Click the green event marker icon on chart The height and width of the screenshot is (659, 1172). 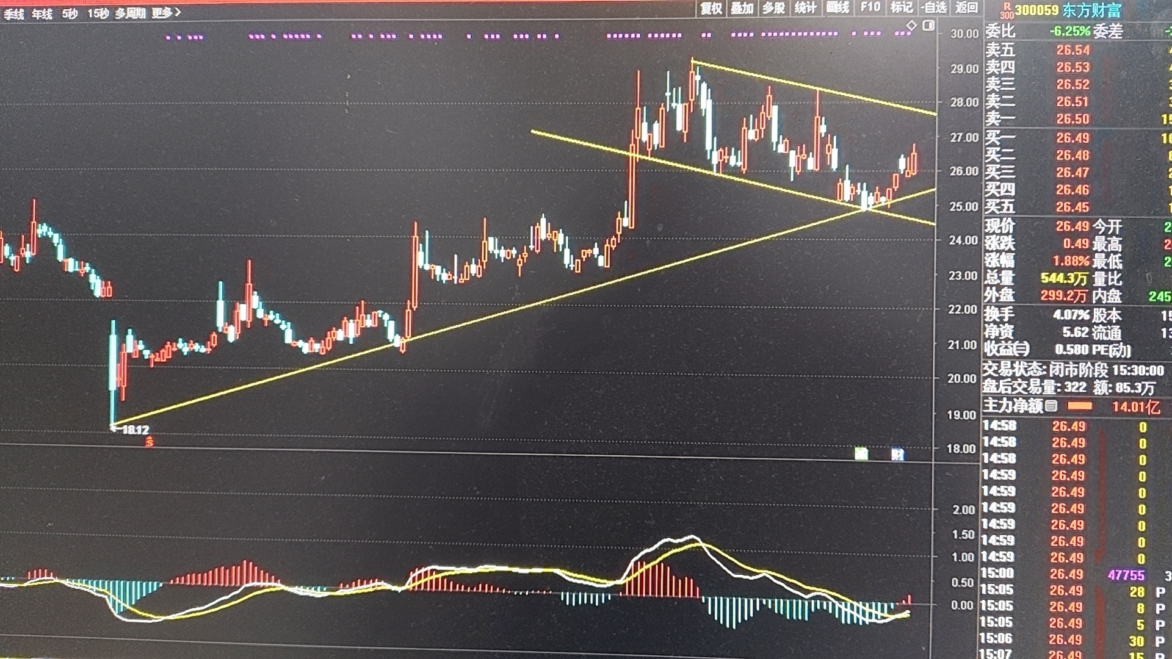tap(861, 453)
